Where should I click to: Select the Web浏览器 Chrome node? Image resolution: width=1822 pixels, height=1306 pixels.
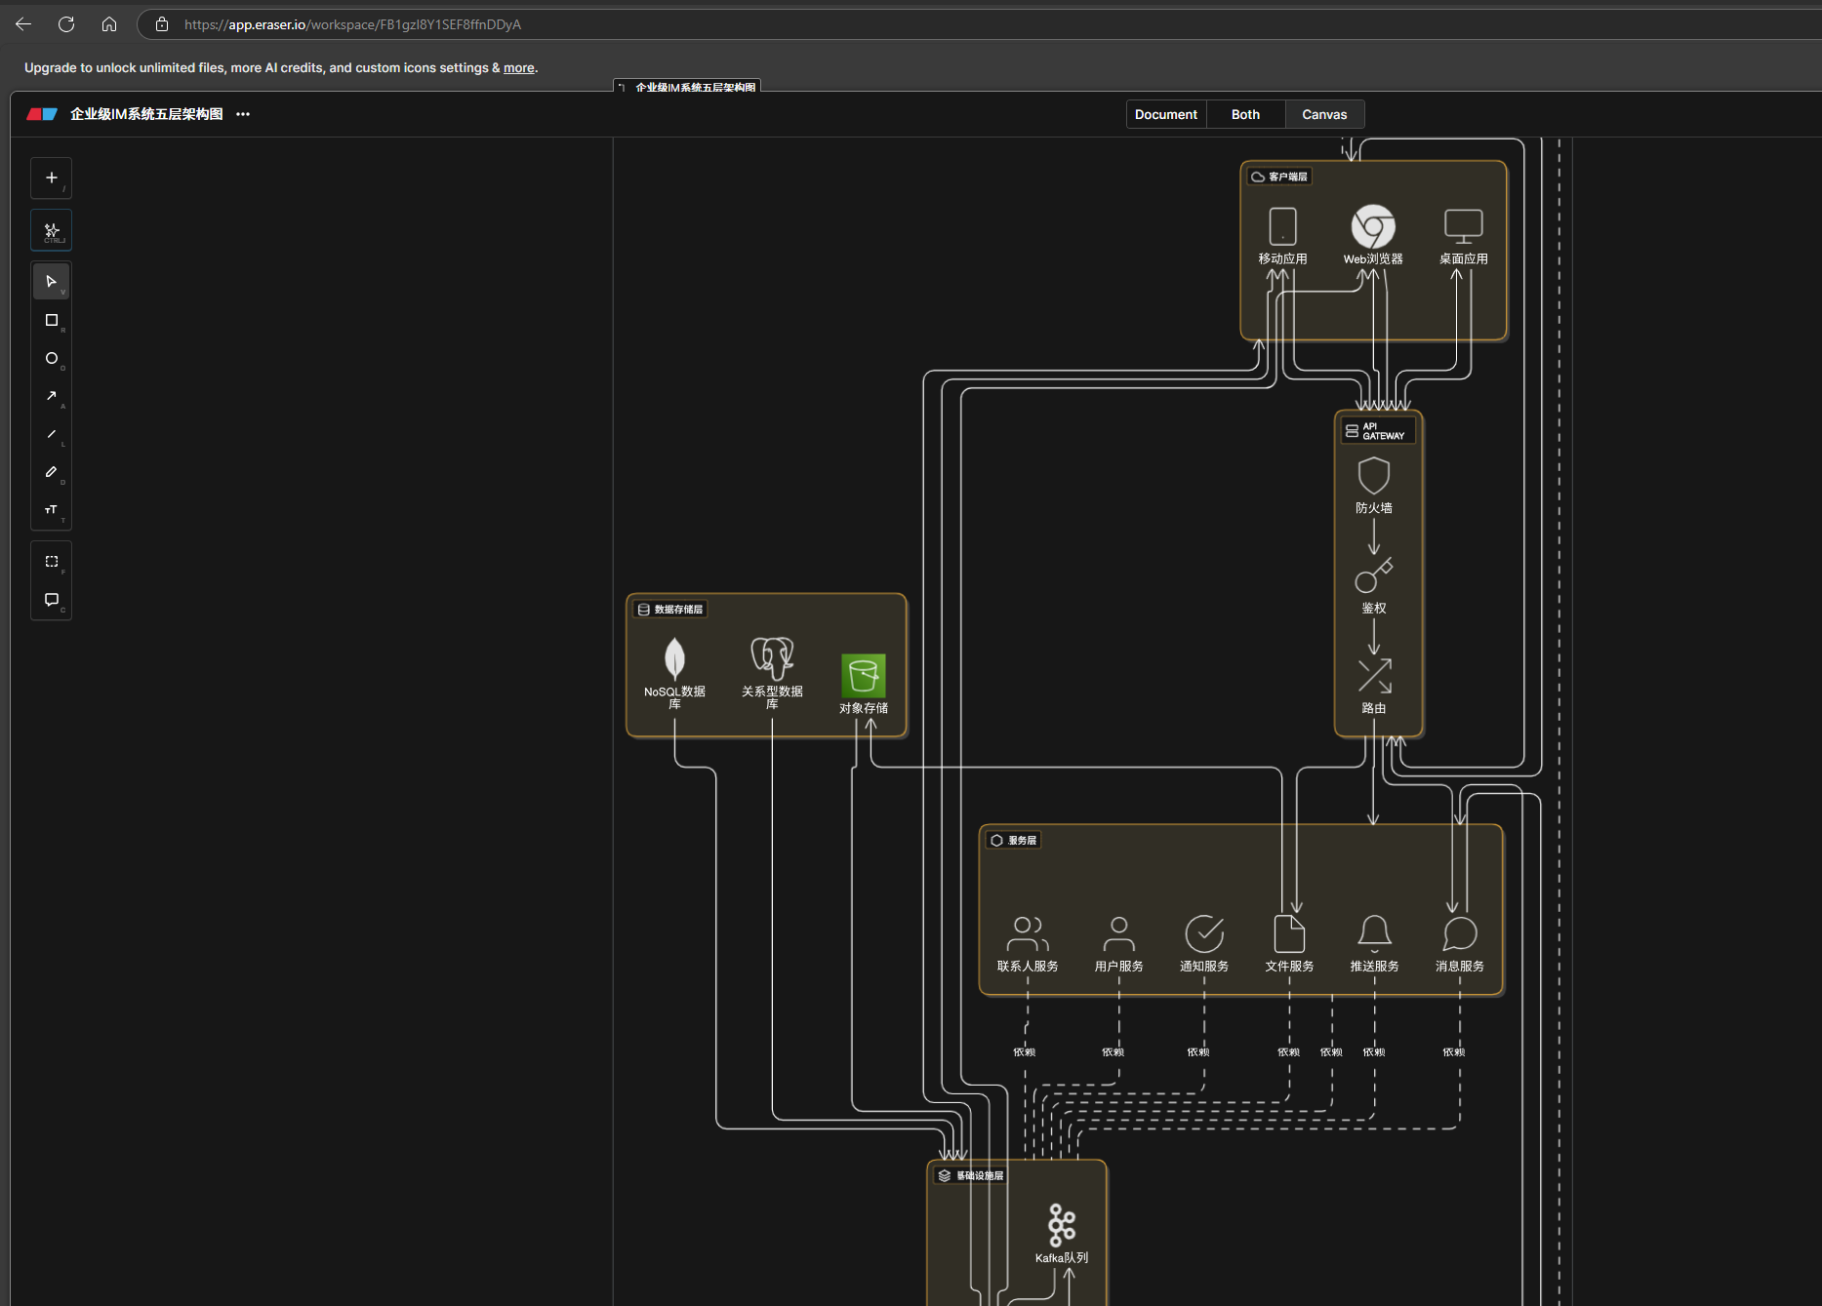tap(1373, 226)
